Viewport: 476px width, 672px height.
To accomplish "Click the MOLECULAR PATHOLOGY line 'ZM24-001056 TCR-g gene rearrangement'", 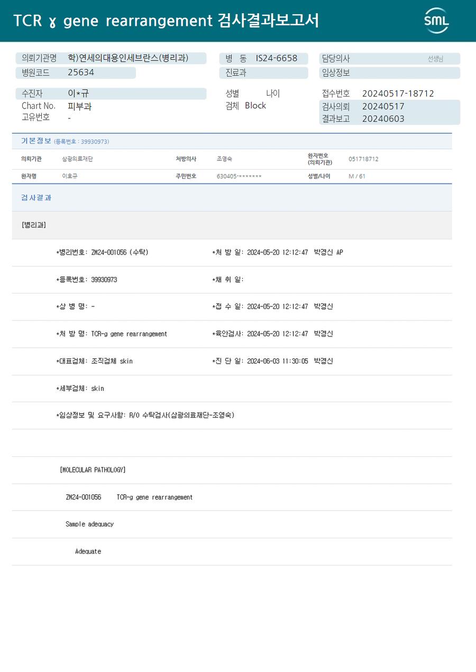I will [x=129, y=498].
